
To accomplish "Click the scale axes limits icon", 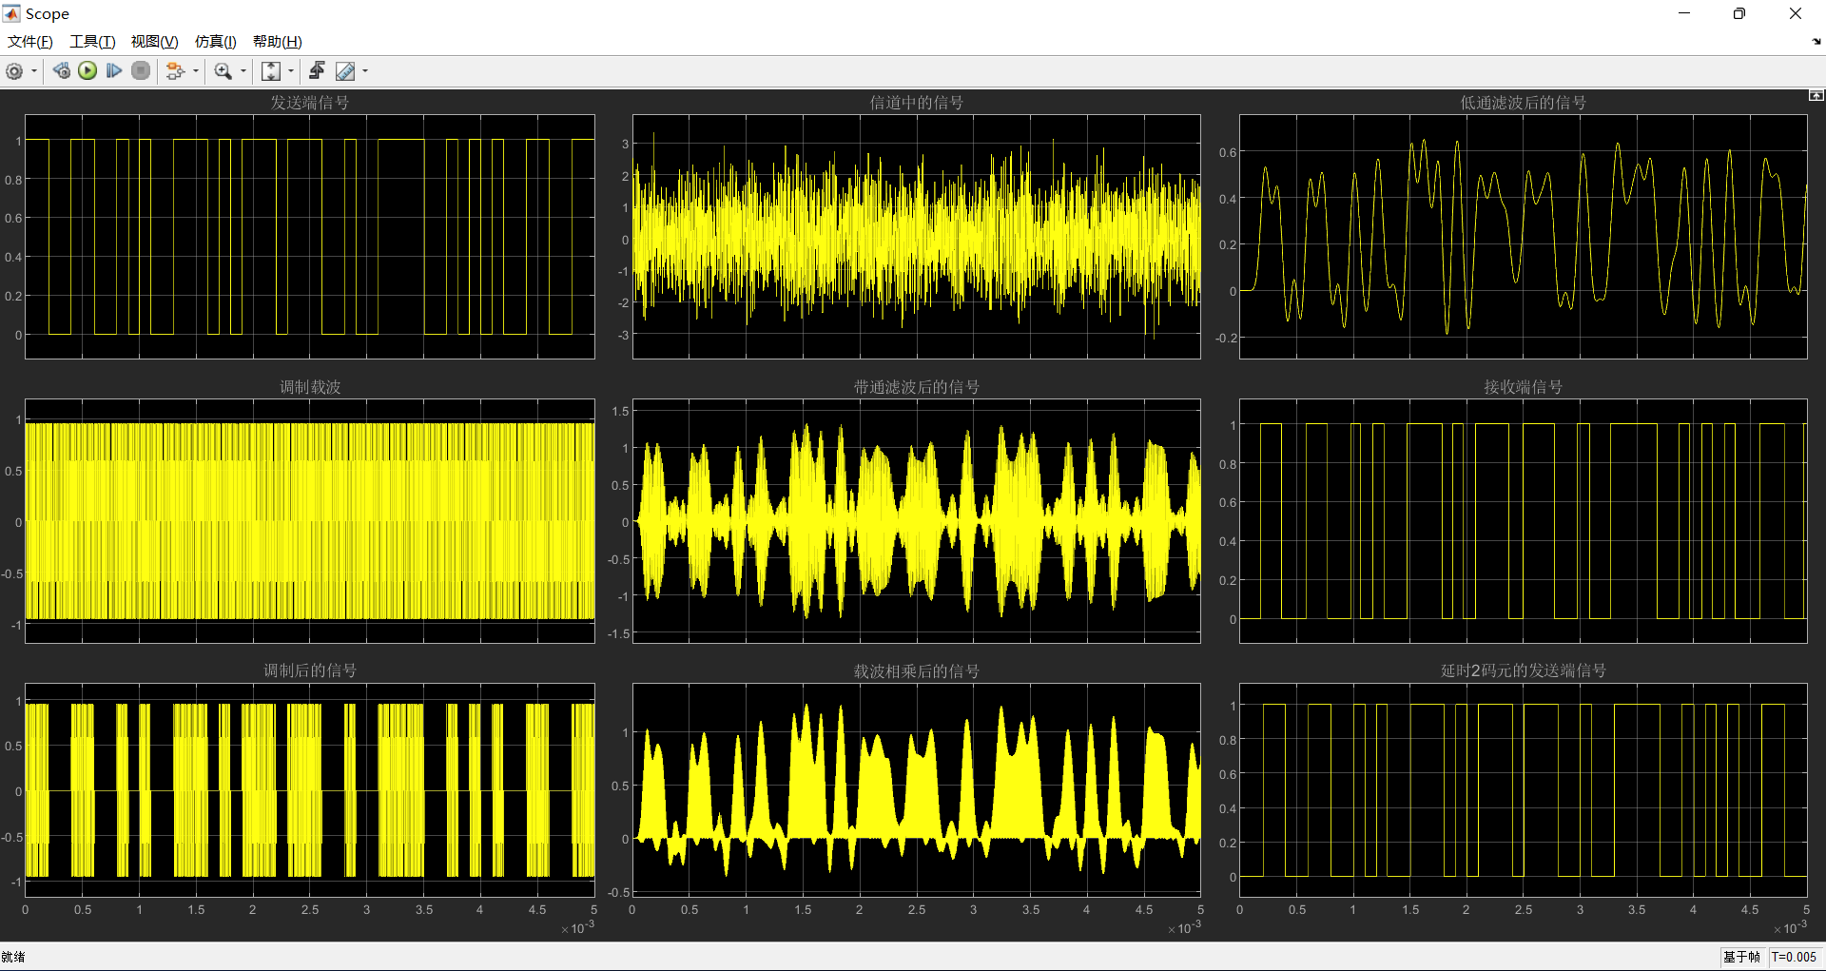I will [x=271, y=71].
